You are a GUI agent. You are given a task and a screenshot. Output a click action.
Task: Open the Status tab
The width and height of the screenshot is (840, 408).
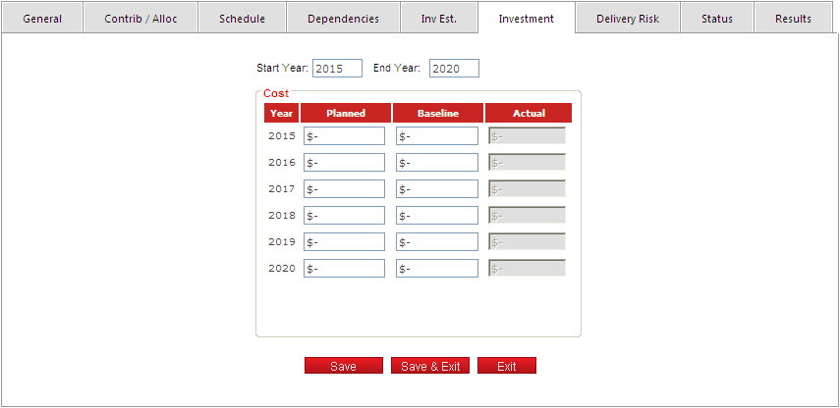[717, 19]
